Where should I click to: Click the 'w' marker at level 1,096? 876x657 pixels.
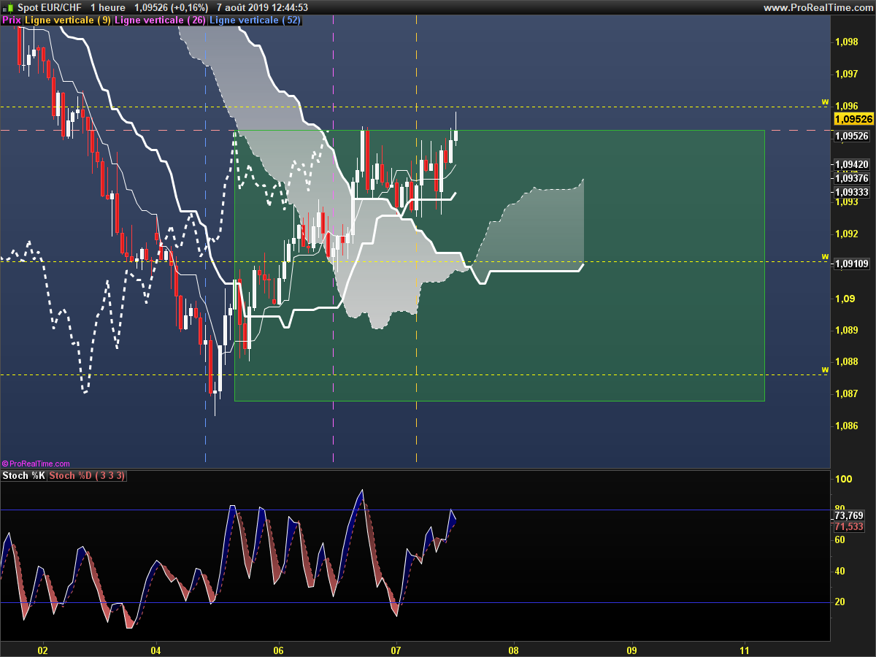click(825, 101)
